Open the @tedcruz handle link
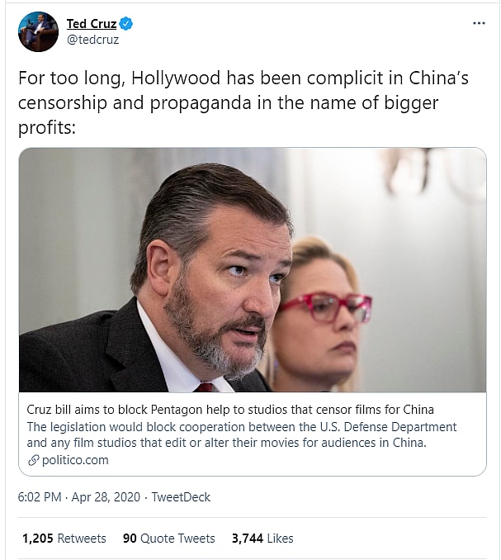The height and width of the screenshot is (560, 501). click(x=92, y=39)
